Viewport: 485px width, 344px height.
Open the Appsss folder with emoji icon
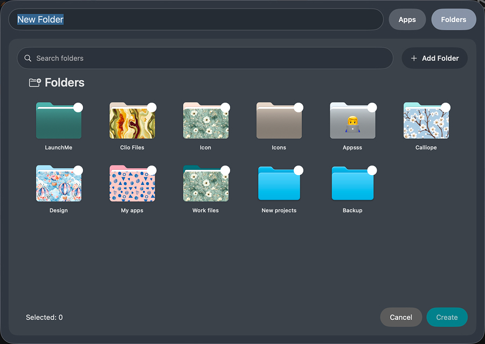tap(352, 120)
